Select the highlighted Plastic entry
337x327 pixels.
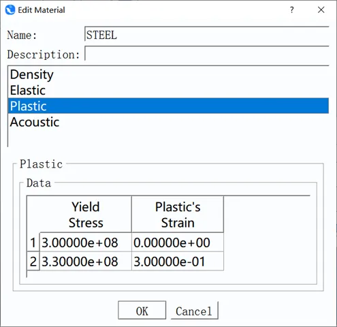168,106
